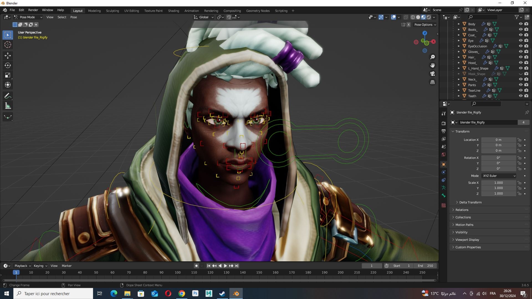Image resolution: width=532 pixels, height=299 pixels.
Task: Toggle auto keying record button
Action: click(x=196, y=266)
